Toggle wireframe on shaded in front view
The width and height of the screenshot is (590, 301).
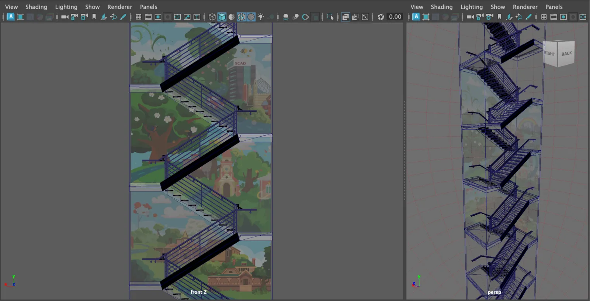[241, 17]
